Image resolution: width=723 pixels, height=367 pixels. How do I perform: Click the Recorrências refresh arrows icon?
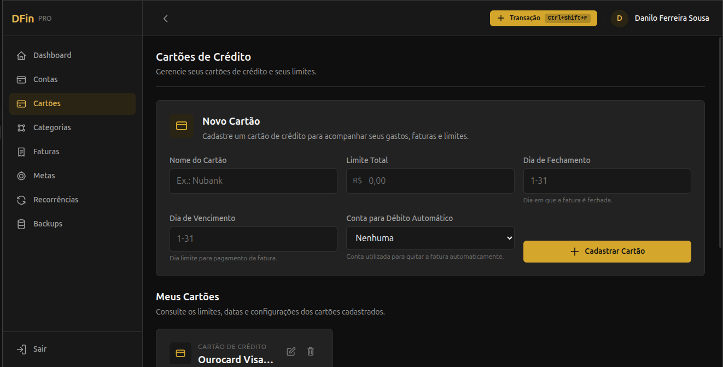pos(21,200)
